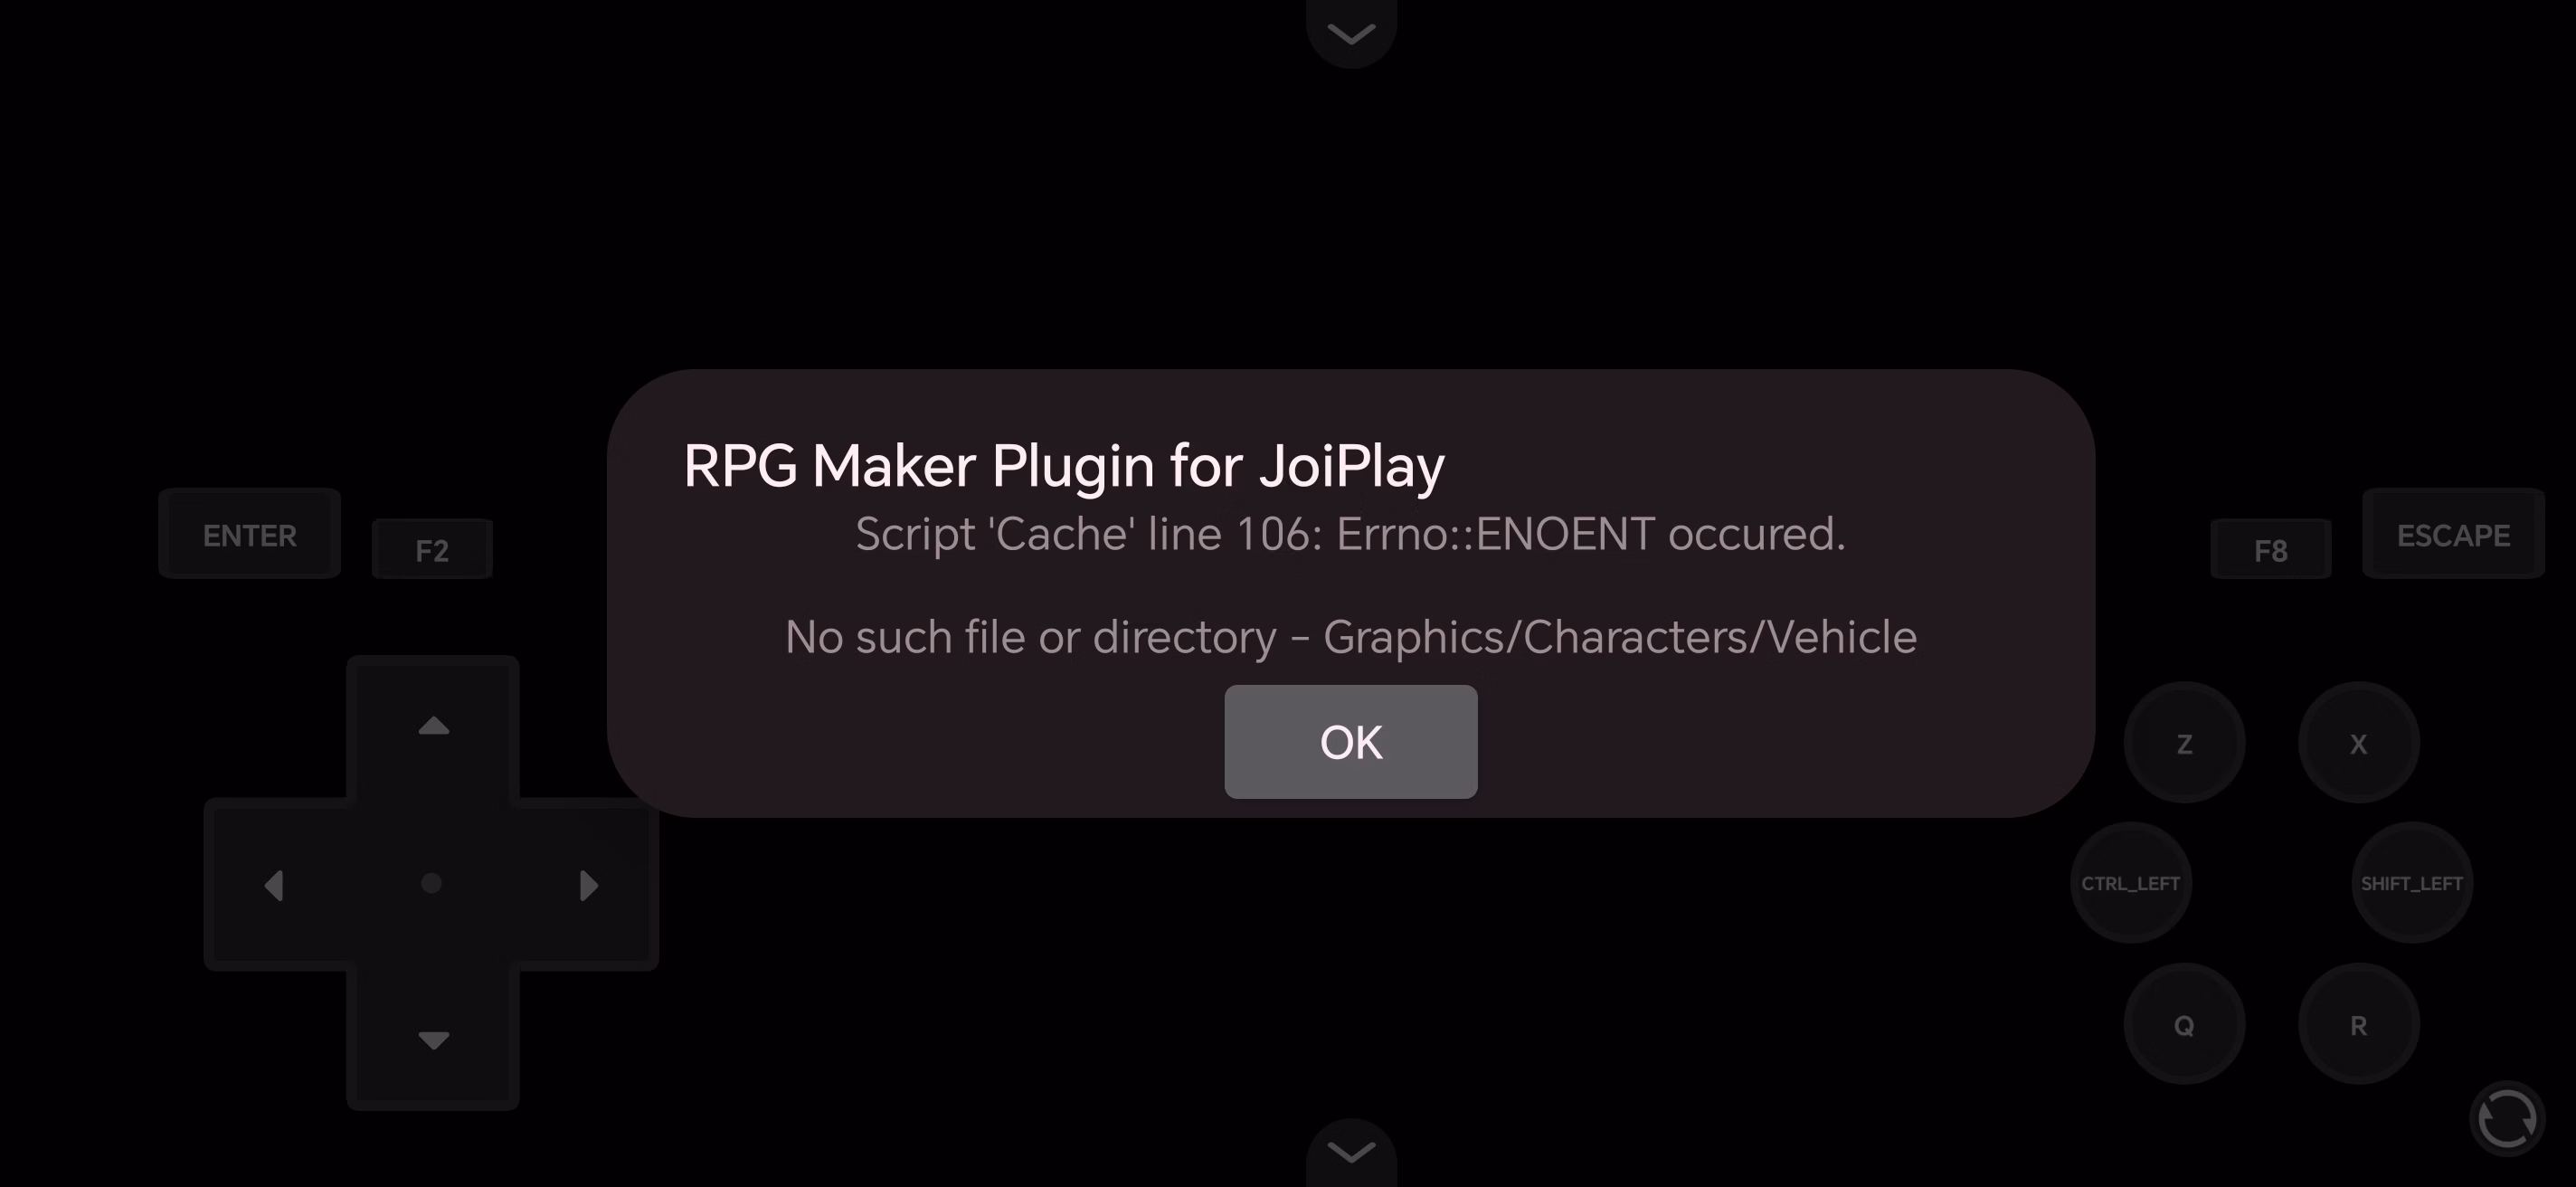Expand the bottom chevron handle
Screen dimensions: 2576x1187
coord(1351,1152)
